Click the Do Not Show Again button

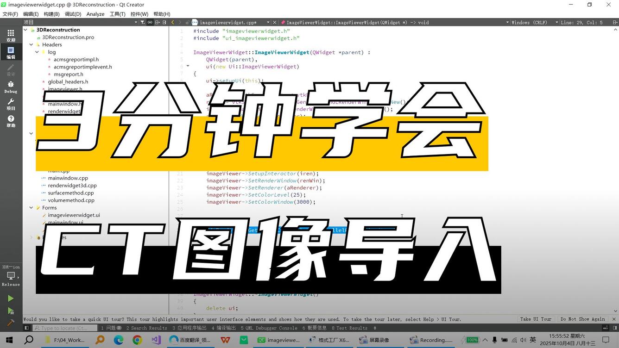582,319
